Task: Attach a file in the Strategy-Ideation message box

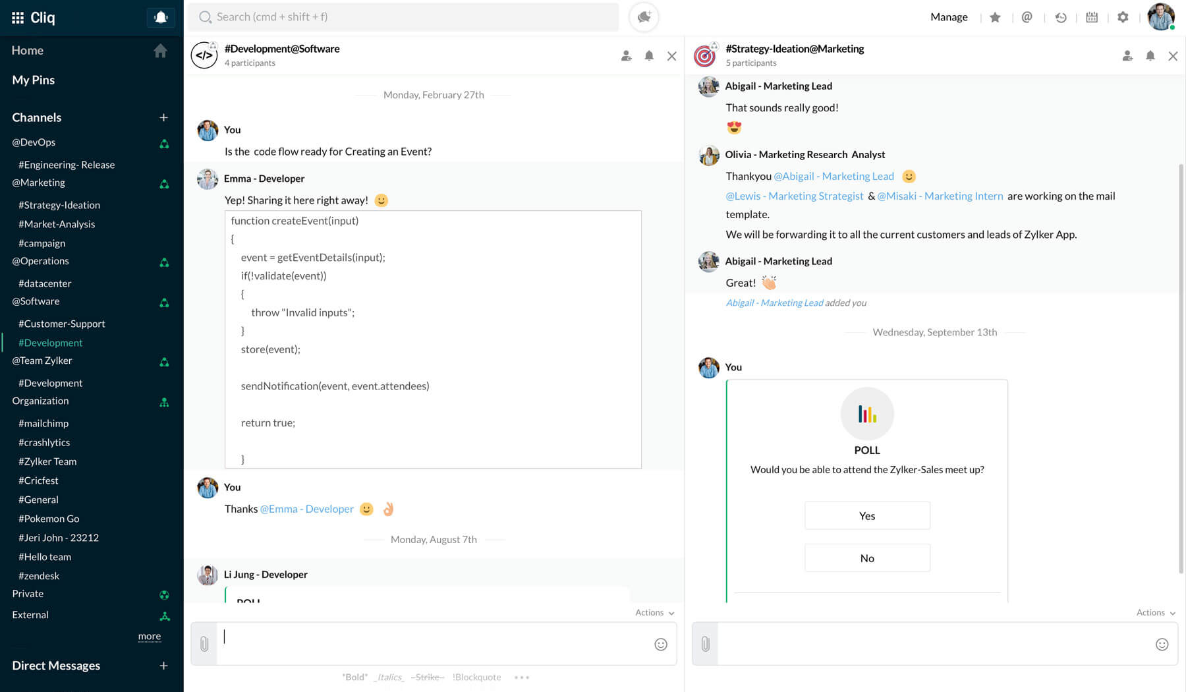Action: (x=705, y=643)
